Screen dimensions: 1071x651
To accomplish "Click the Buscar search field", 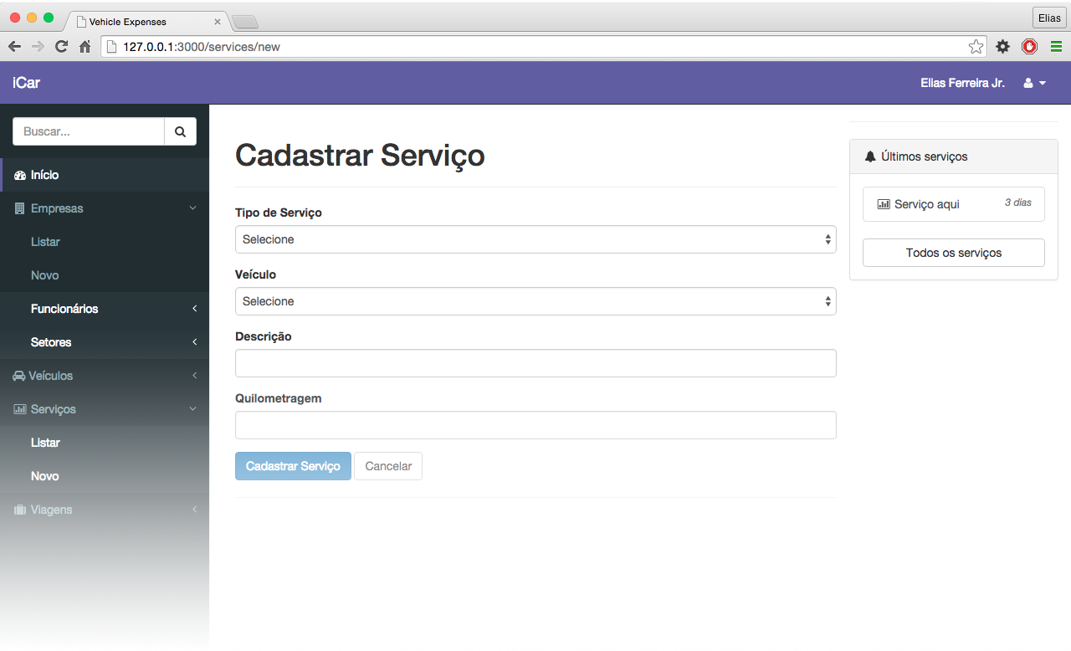I will tap(89, 131).
